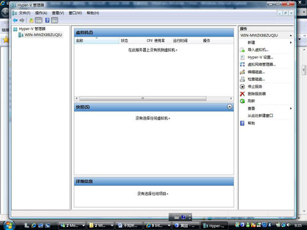Click the Up one level folder icon
This screenshot has width=307, height=230.
(31, 20)
